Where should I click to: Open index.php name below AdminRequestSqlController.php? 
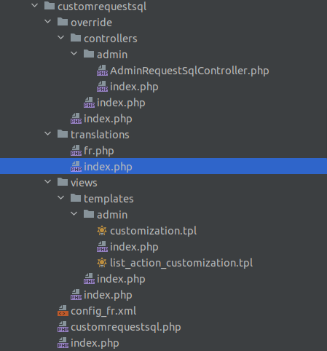click(x=134, y=87)
